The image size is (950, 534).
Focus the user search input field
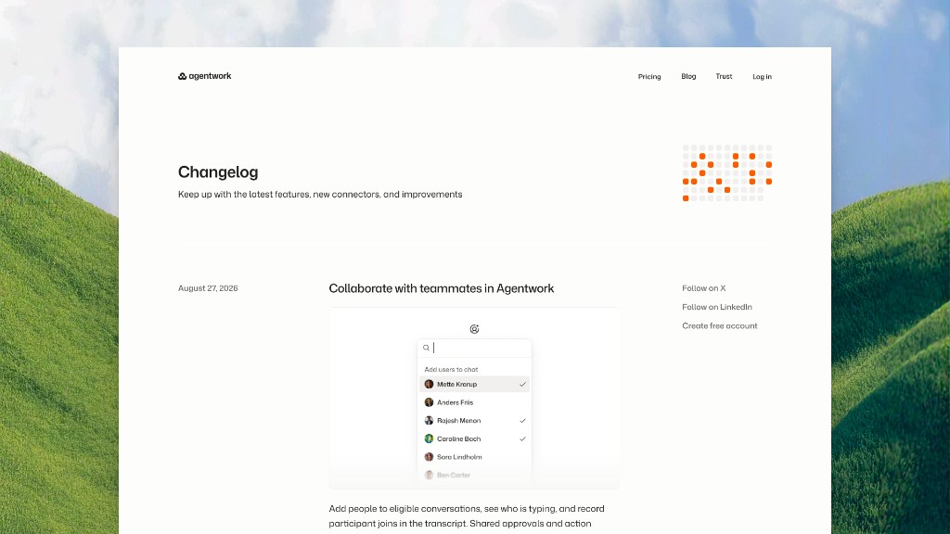[474, 348]
